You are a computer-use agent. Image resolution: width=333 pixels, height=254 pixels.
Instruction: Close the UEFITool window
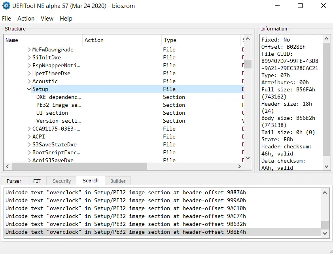pyautogui.click(x=323, y=6)
